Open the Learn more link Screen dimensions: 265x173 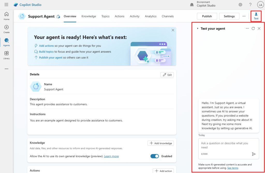coord(111,156)
